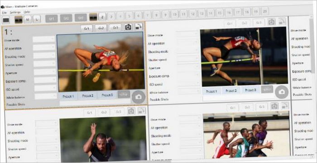This screenshot has width=317, height=163.
Task: Expand Shutter speed dropdown in camera 1 panel
Action: [44, 64]
